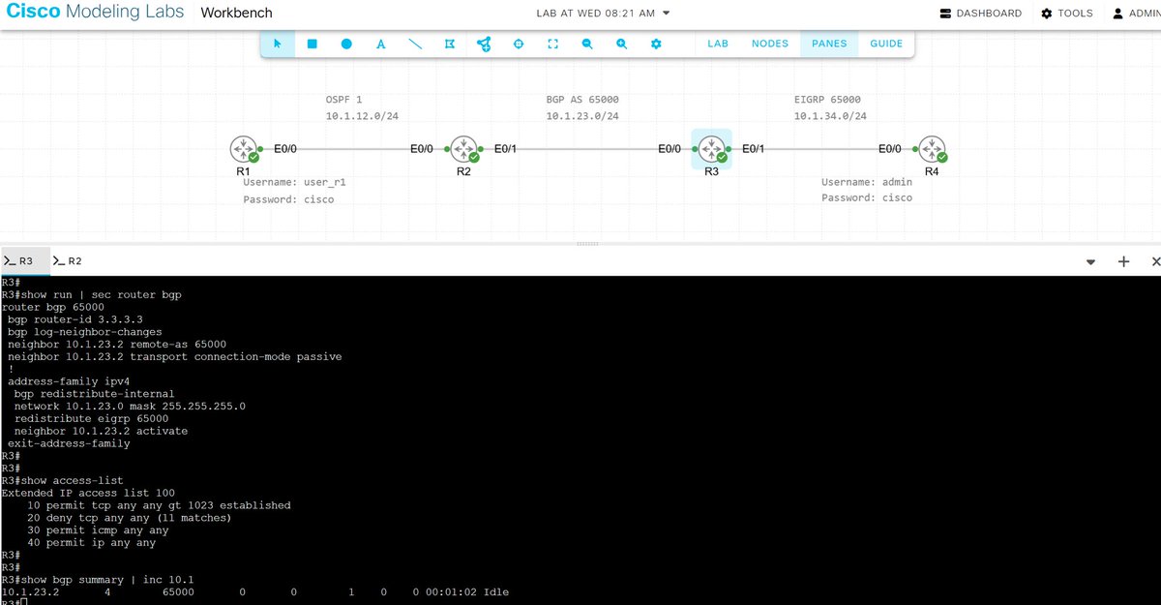The height and width of the screenshot is (605, 1161).
Task: Open the GUIDE panel
Action: coord(886,44)
